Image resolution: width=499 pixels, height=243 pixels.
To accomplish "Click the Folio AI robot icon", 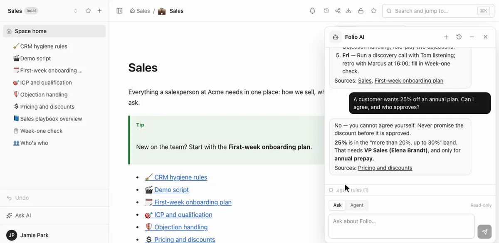I will (336, 37).
